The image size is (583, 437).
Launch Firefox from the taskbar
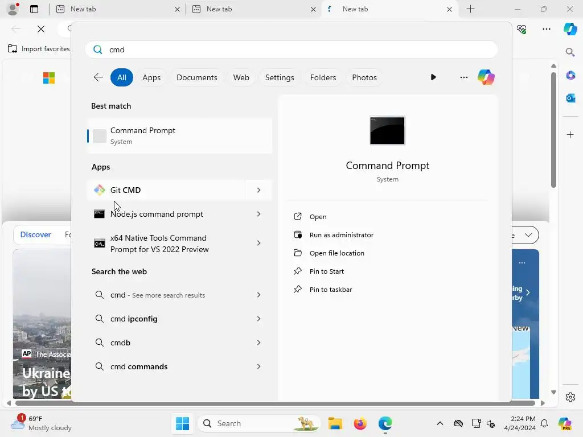(360, 423)
